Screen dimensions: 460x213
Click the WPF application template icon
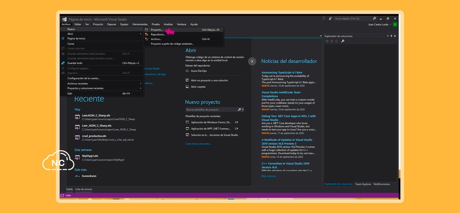tap(187, 129)
